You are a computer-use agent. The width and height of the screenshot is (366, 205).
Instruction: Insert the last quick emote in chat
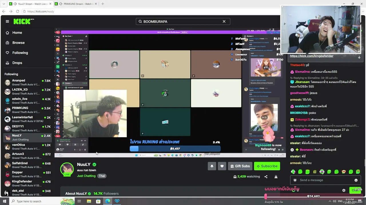(x=358, y=172)
